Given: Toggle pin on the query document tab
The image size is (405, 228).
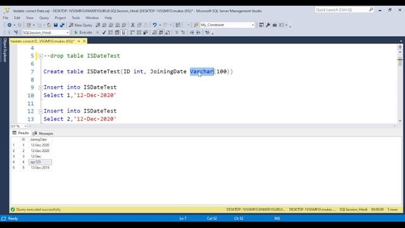Looking at the screenshot, I should (78, 41).
